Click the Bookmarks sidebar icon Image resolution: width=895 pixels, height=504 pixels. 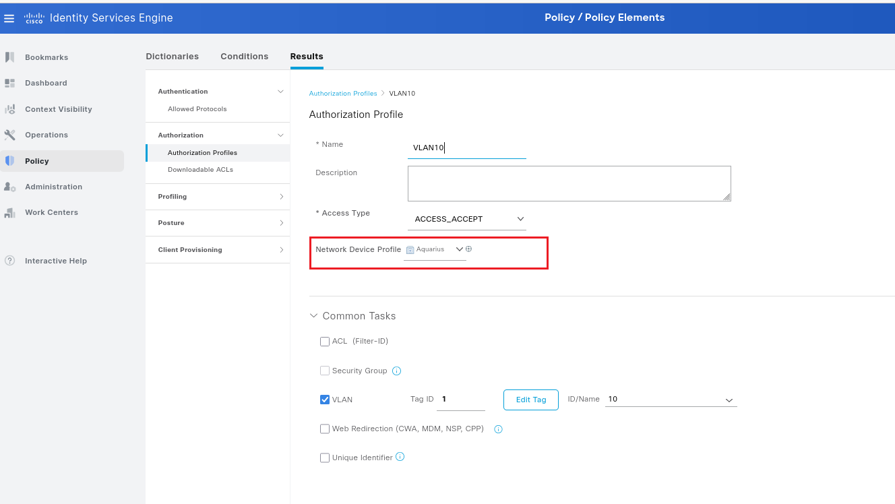pos(9,57)
